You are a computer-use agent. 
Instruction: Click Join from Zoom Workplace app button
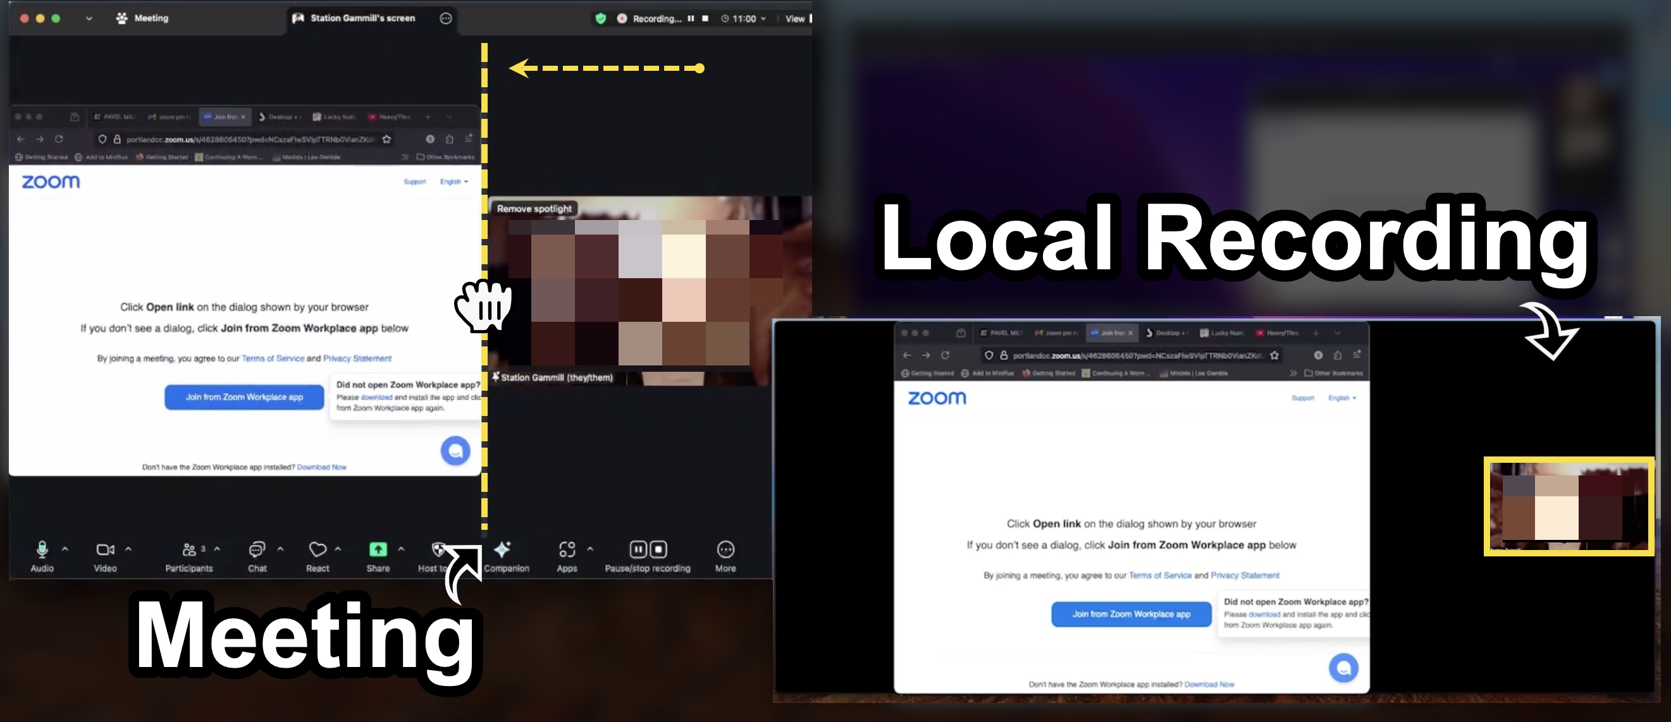pos(244,396)
